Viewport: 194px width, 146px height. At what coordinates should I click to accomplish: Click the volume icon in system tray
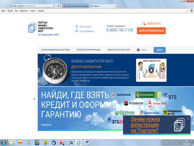point(173,143)
